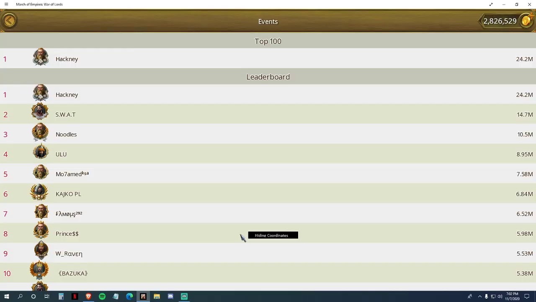Open taskbar search
Viewport: 536px width, 302px height.
pyautogui.click(x=20, y=297)
